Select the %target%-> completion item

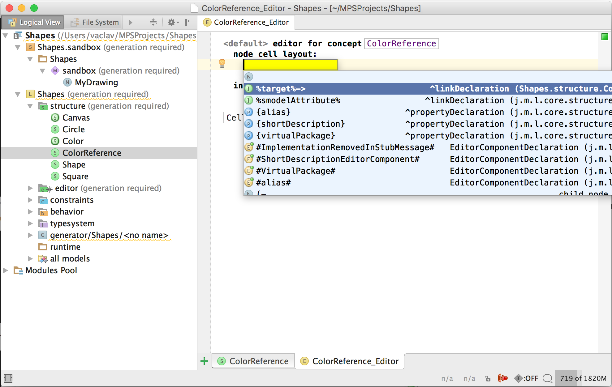click(x=280, y=89)
